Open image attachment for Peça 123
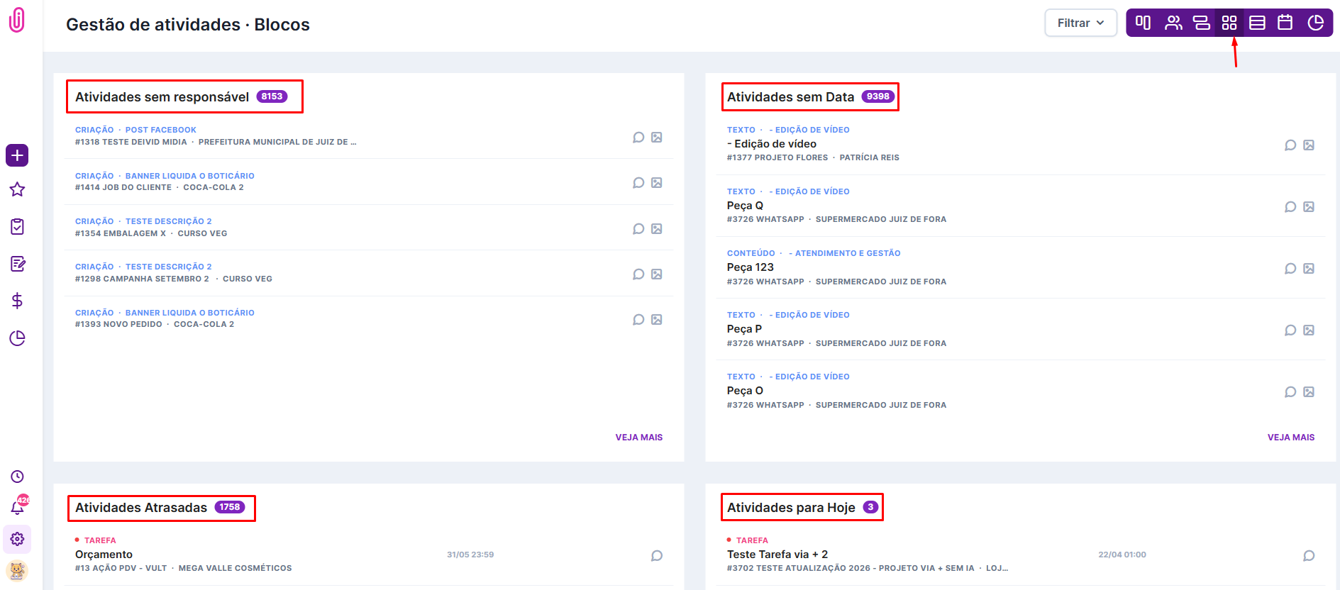Image resolution: width=1340 pixels, height=590 pixels. [x=1309, y=268]
